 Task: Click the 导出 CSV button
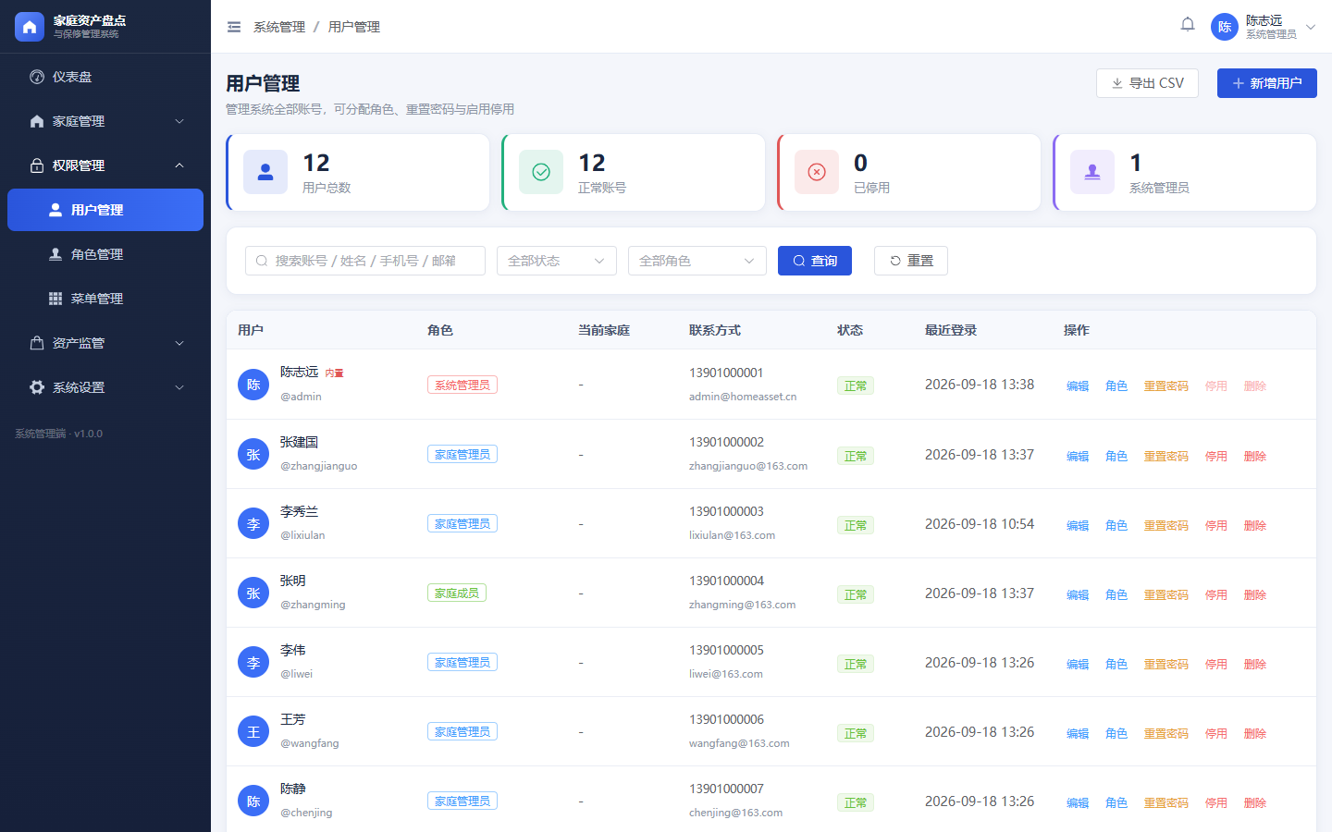1147,83
